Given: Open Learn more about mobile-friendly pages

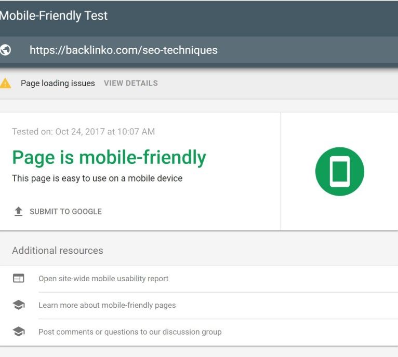Looking at the screenshot, I should (107, 305).
